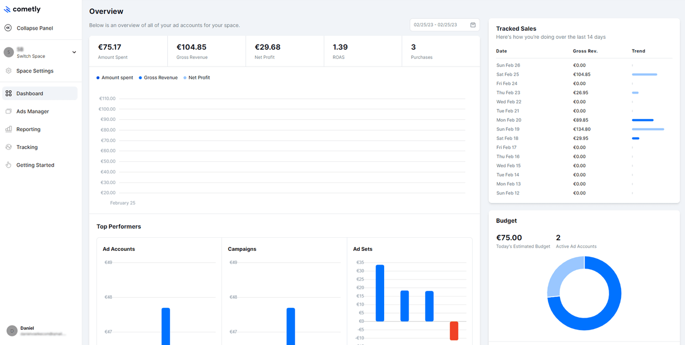Click the €26.95 revenue value
The image size is (685, 345).
[x=581, y=92]
